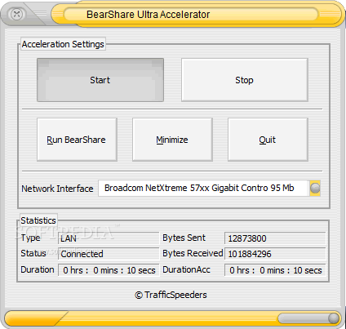
Task: Click the Bytes Sent value 12873800
Action: pyautogui.click(x=275, y=238)
